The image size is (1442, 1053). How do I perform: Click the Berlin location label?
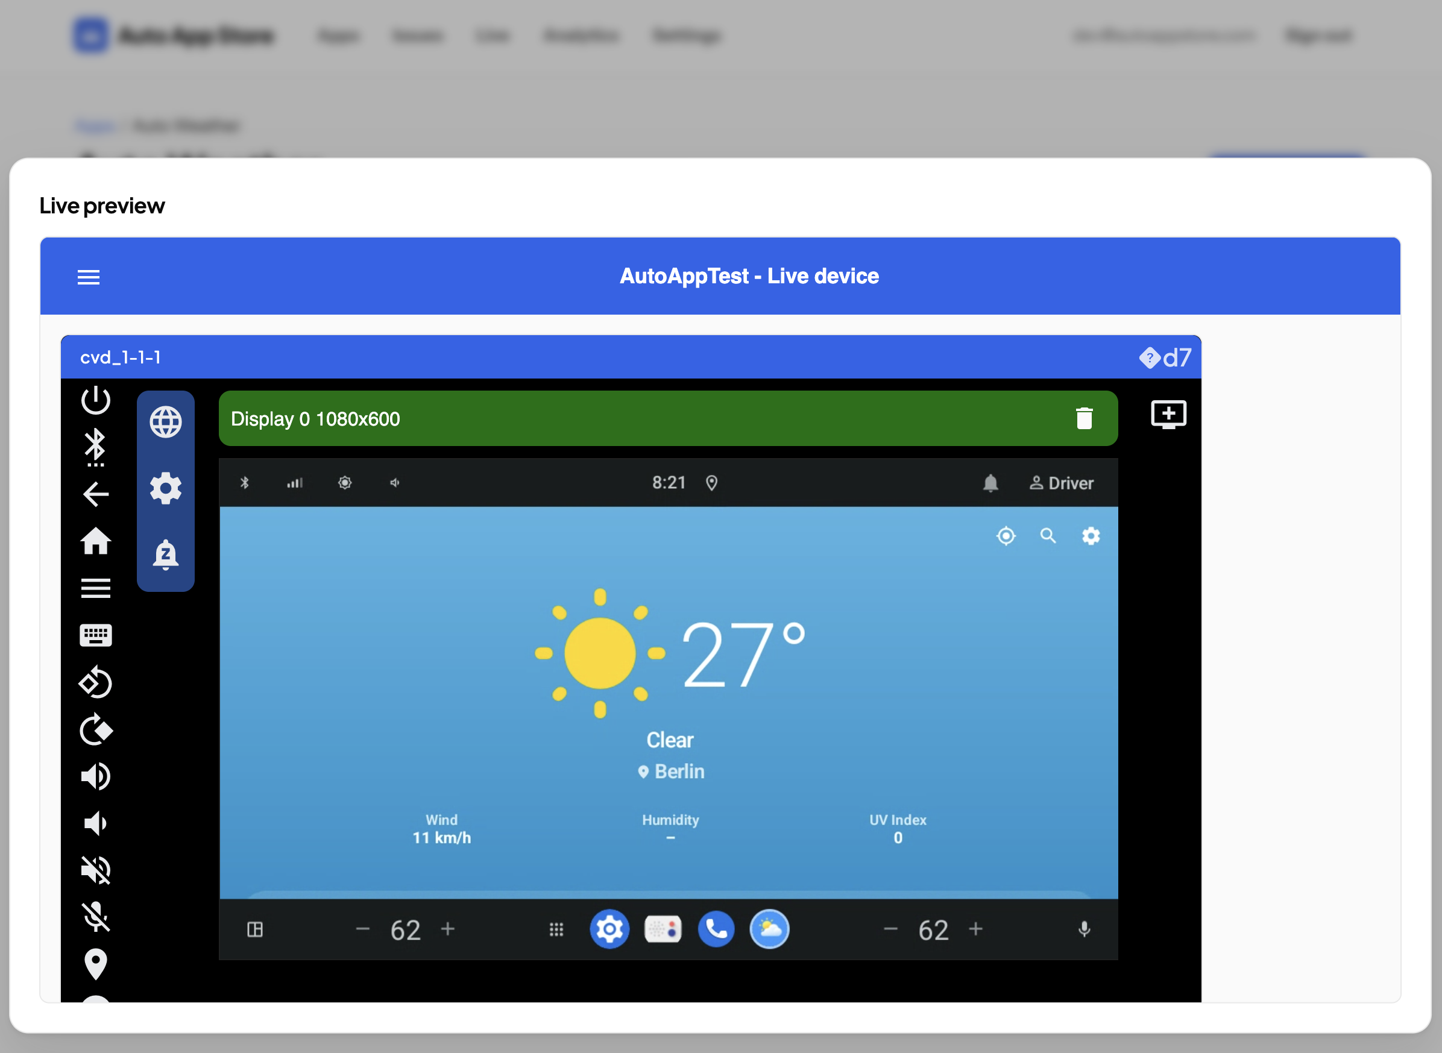tap(672, 772)
